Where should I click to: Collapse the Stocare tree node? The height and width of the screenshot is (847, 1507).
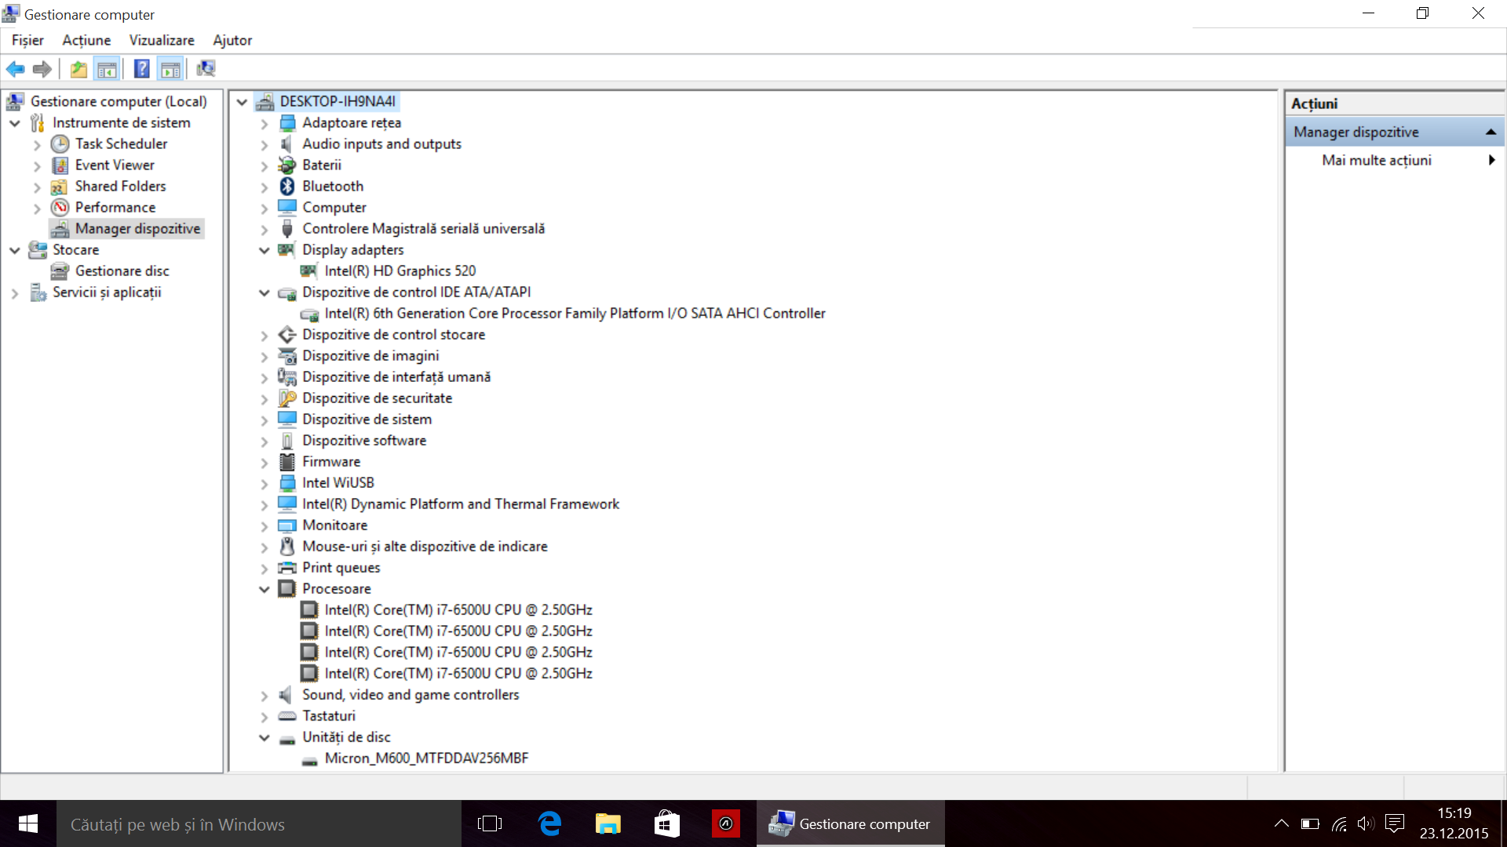click(x=15, y=250)
